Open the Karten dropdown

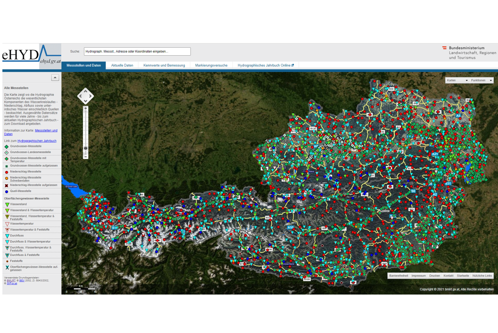(x=457, y=80)
